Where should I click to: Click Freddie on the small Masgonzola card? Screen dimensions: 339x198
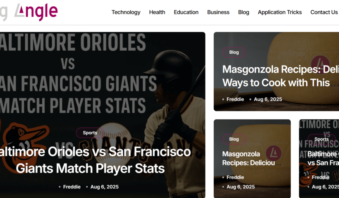235,177
